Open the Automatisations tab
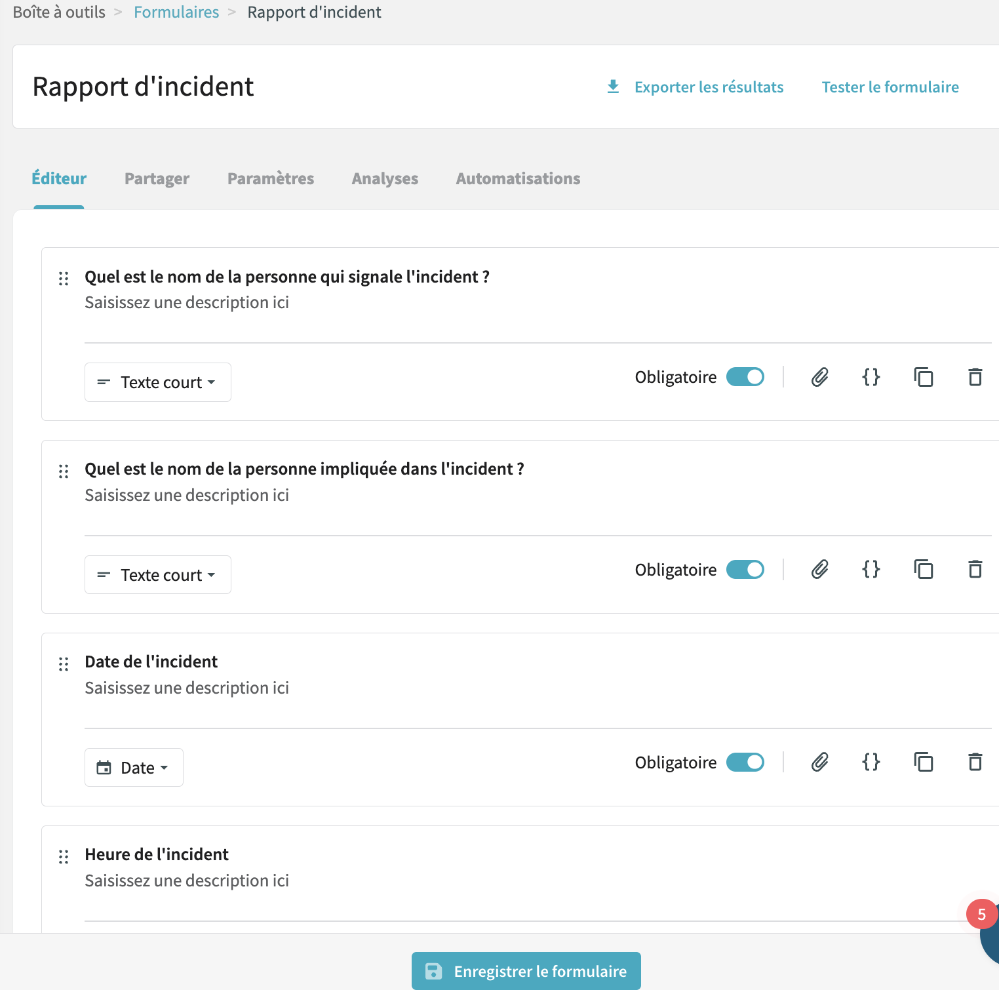Screen dimensions: 999x990 pyautogui.click(x=518, y=178)
